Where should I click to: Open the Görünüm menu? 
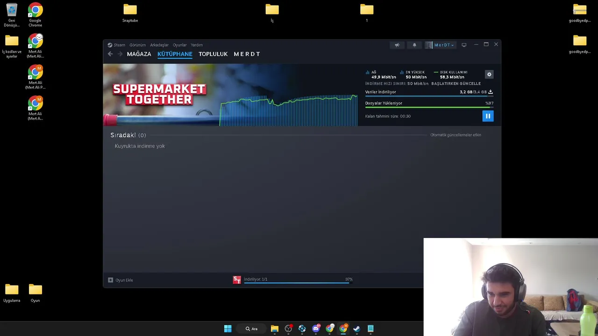[x=137, y=45]
